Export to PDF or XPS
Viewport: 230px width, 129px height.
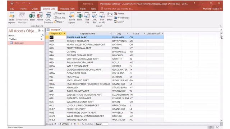coord(102,18)
